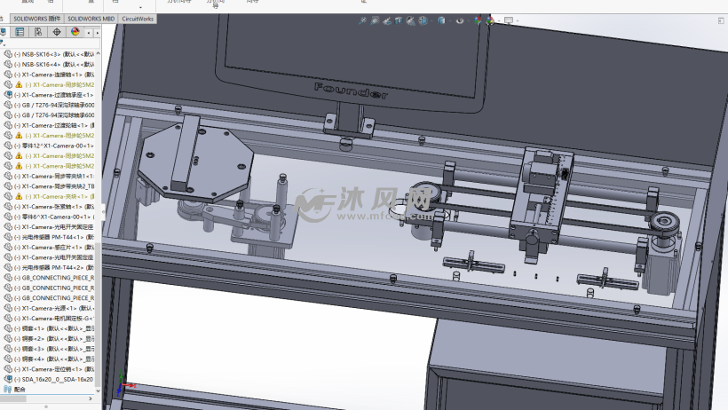
Task: Click the warning icon beside X1-Camera-夹块<1>
Action: (x=19, y=196)
